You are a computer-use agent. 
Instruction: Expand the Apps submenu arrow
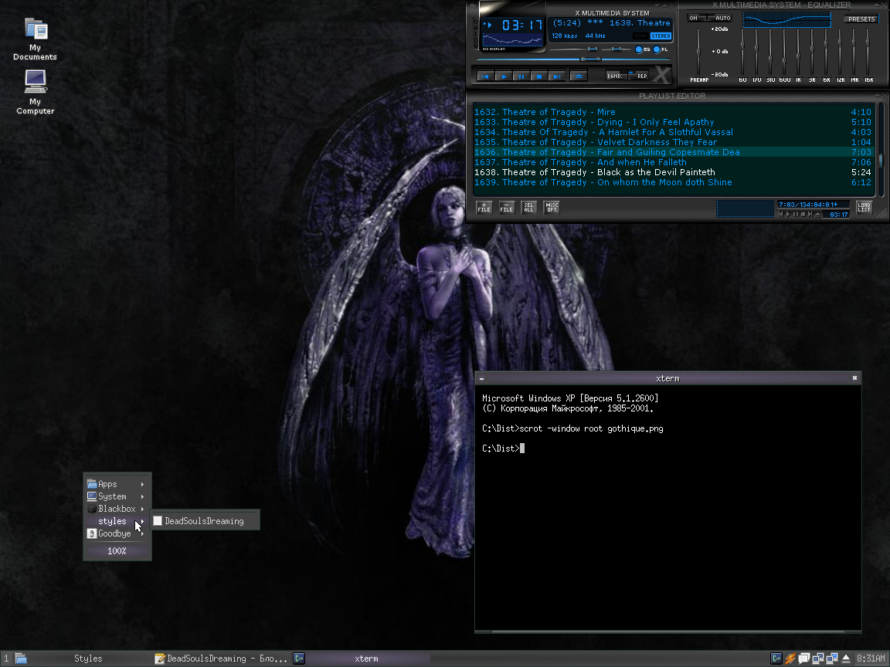[x=142, y=484]
